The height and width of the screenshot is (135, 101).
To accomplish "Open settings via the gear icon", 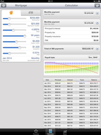I will (x=4, y=6).
